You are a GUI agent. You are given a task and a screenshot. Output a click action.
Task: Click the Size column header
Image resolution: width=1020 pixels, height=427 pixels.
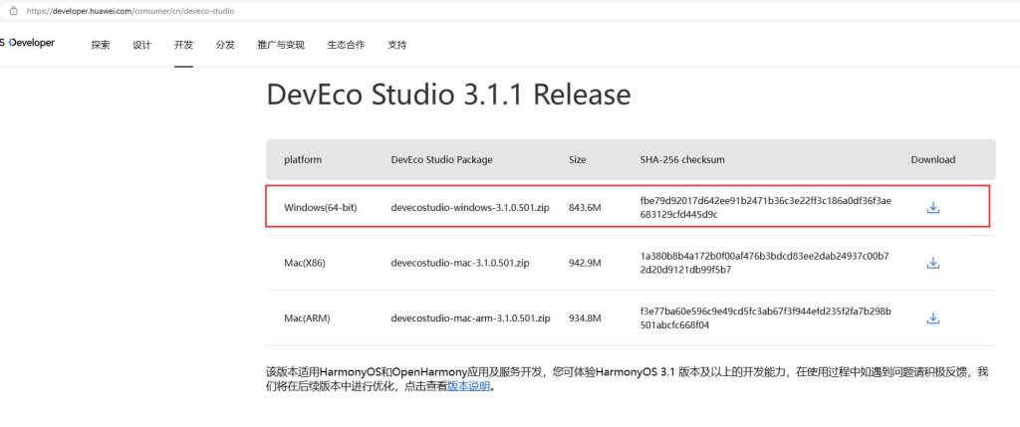[x=577, y=159]
